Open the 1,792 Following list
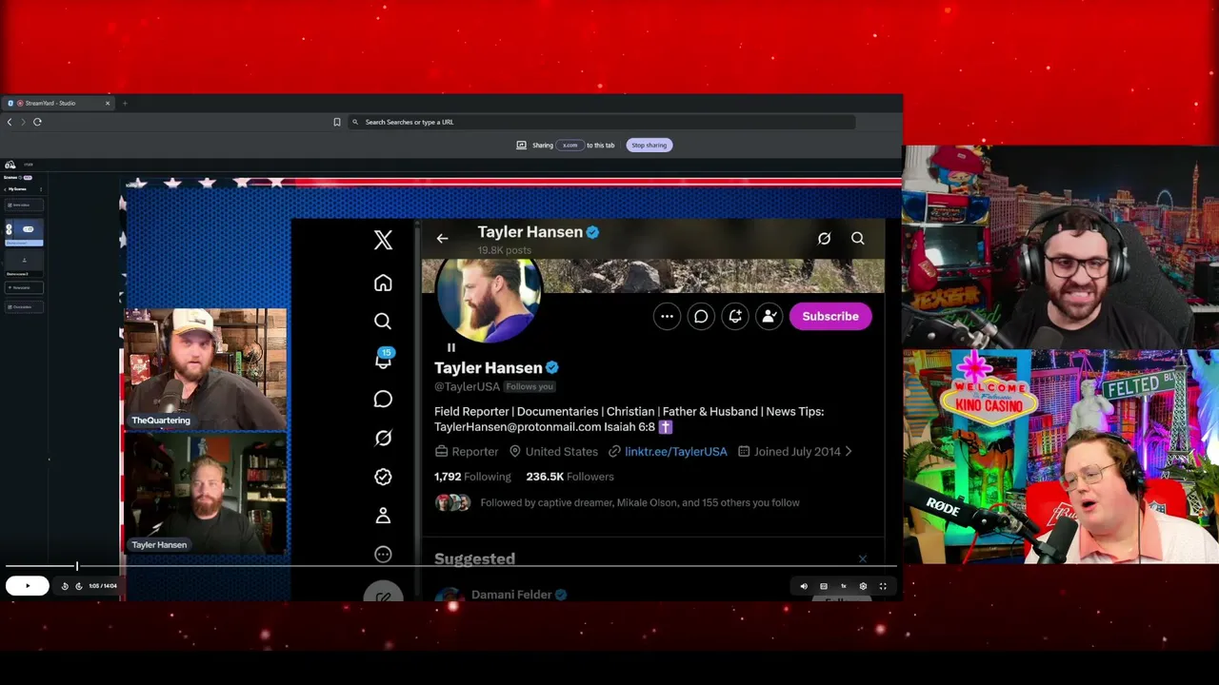This screenshot has height=685, width=1219. [x=472, y=477]
